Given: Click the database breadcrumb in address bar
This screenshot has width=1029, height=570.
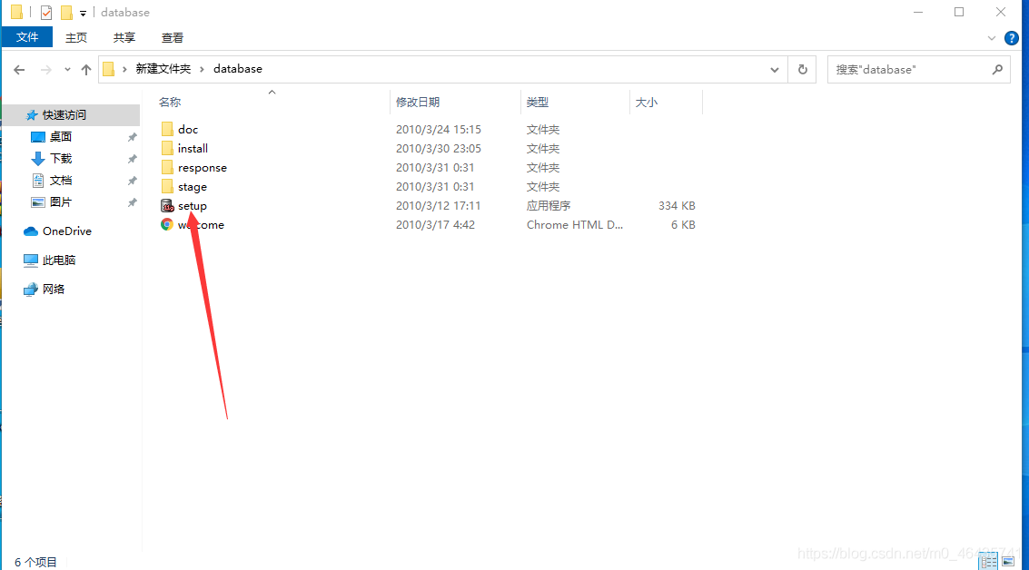Looking at the screenshot, I should point(238,69).
